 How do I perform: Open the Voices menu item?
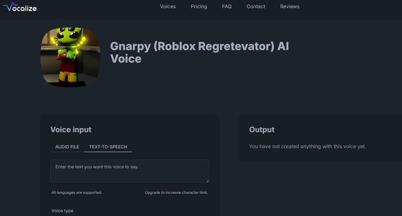click(x=168, y=7)
